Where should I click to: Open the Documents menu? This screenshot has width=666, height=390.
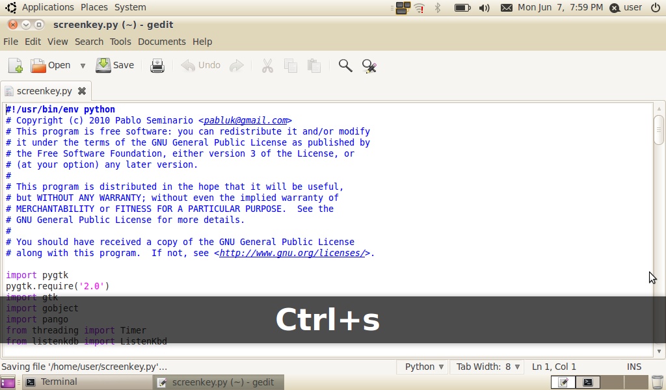pyautogui.click(x=162, y=42)
